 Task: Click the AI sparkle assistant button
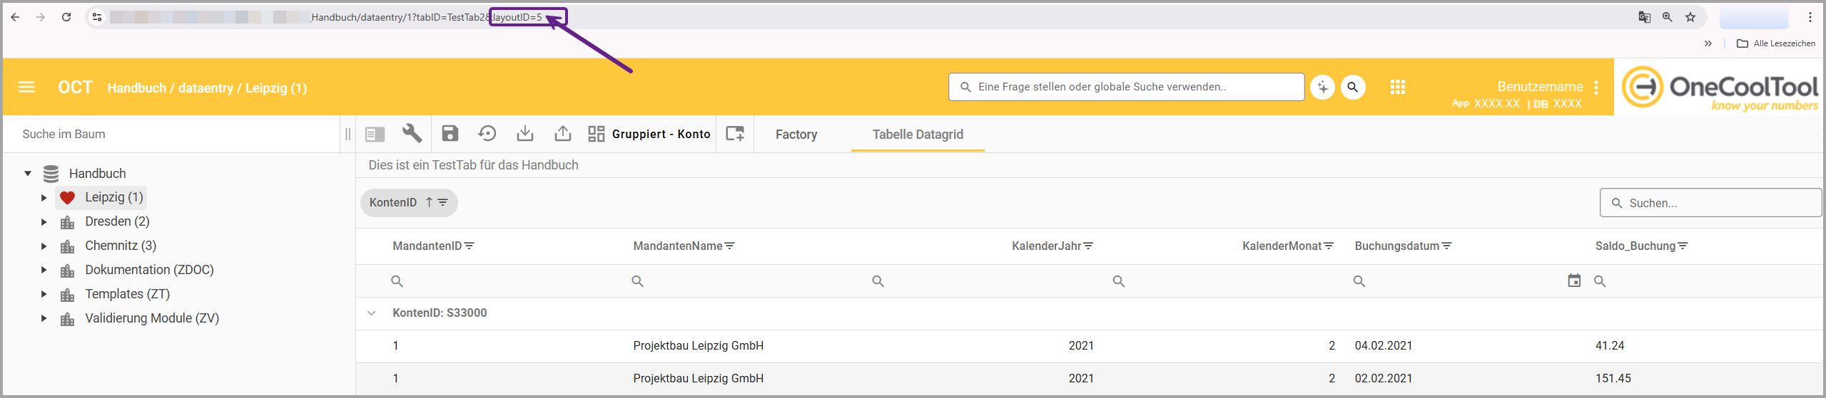click(1322, 87)
